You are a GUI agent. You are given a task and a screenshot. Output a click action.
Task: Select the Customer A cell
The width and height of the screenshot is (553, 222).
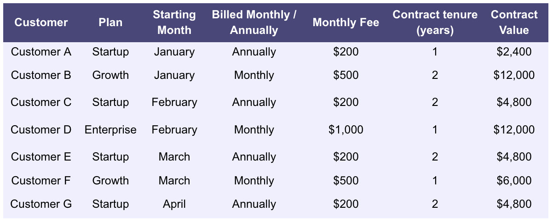pos(41,52)
